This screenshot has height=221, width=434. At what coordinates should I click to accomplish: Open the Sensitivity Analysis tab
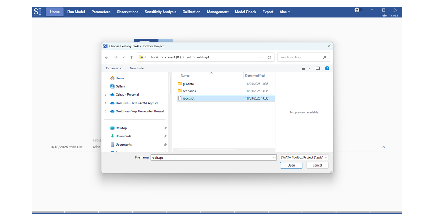(x=160, y=12)
